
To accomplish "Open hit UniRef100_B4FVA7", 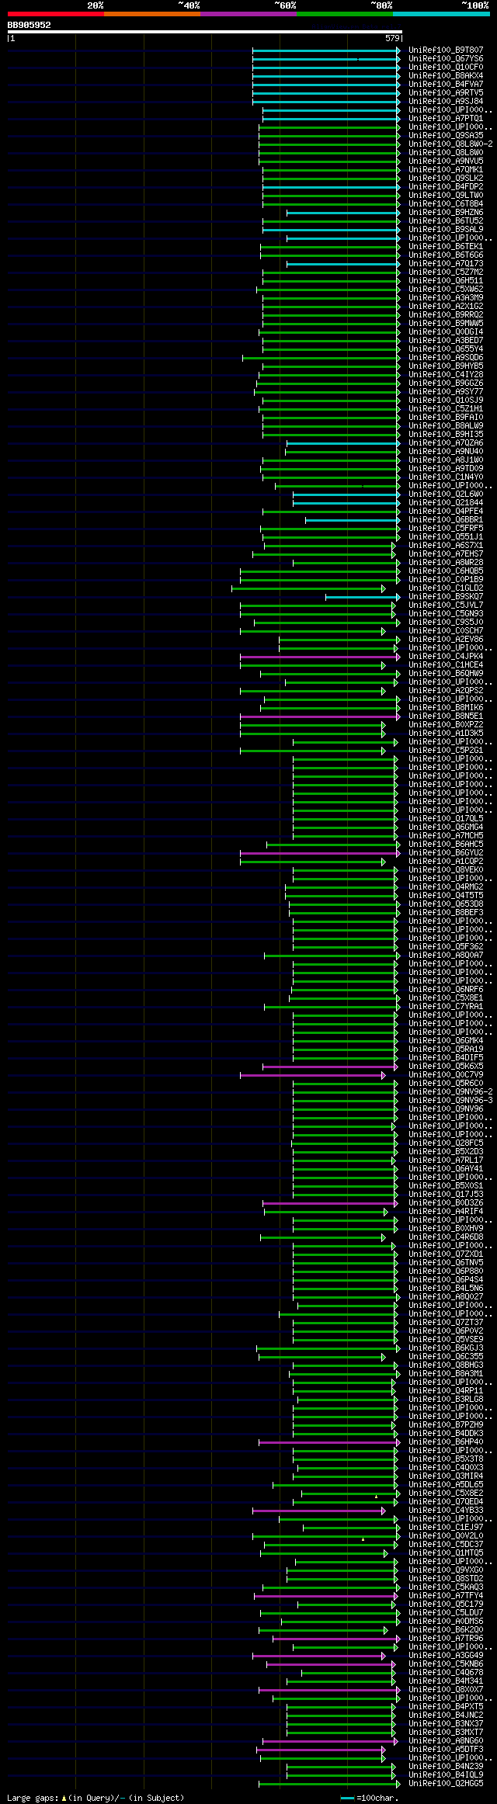I will click(446, 85).
